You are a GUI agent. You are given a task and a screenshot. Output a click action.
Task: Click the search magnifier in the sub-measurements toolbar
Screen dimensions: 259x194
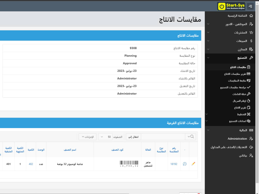pyautogui.click(x=192, y=137)
